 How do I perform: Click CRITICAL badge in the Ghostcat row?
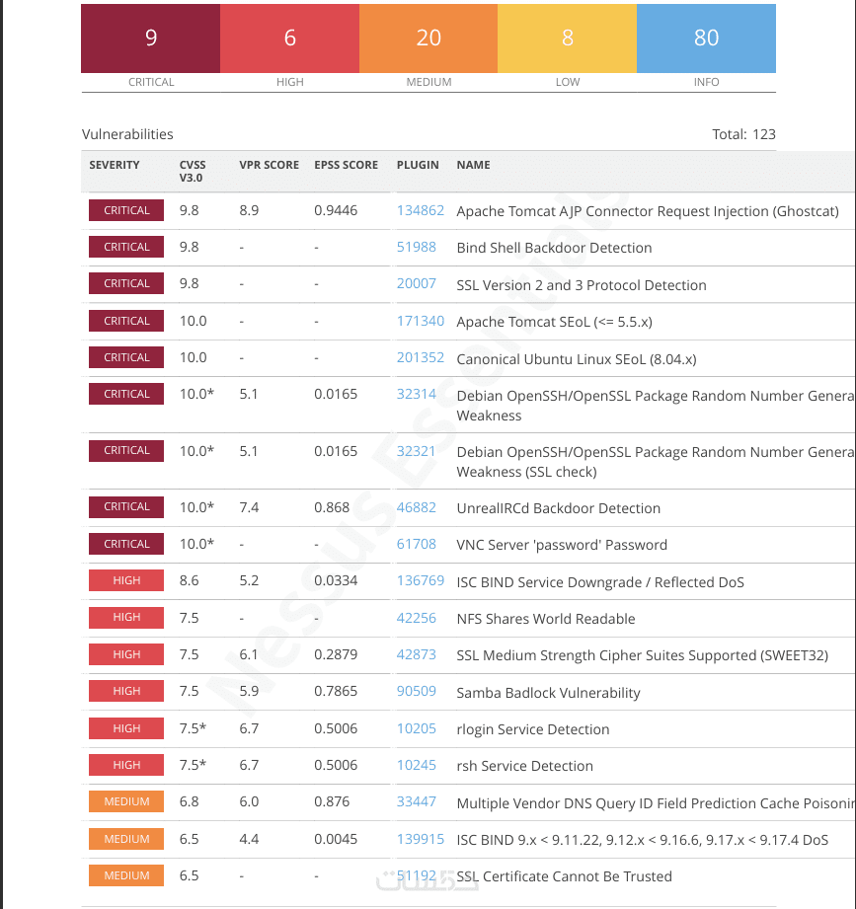(x=126, y=210)
